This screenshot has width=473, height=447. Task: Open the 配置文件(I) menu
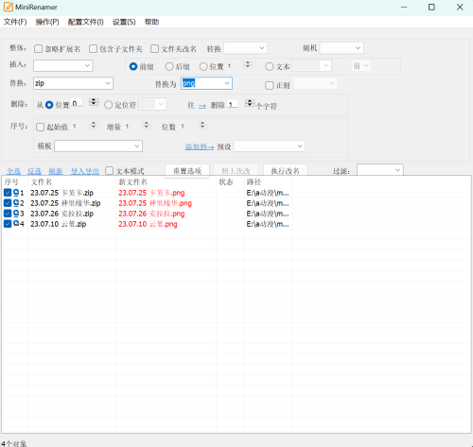tap(86, 22)
